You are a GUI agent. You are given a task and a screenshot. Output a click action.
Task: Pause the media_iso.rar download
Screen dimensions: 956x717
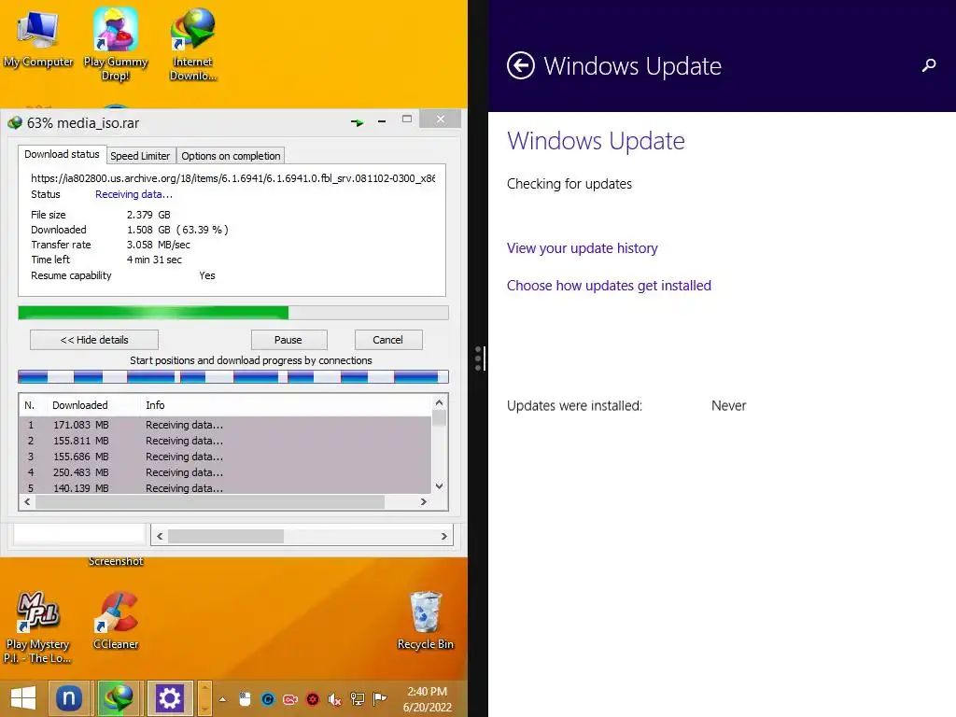click(288, 340)
